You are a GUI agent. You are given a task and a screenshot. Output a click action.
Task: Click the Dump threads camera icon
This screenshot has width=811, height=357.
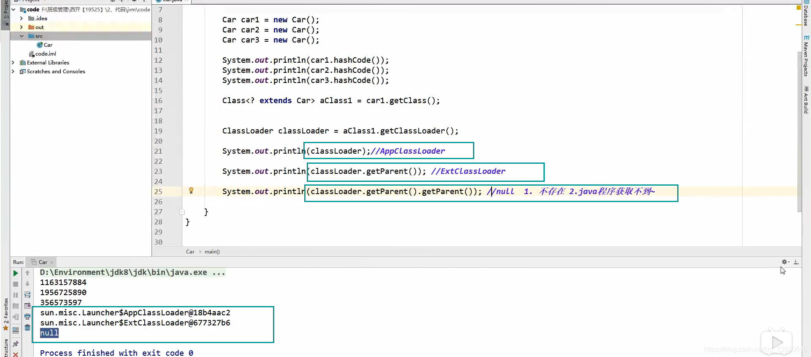click(16, 306)
